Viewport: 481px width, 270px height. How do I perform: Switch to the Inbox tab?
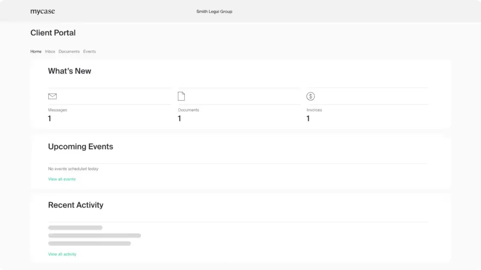(x=50, y=52)
